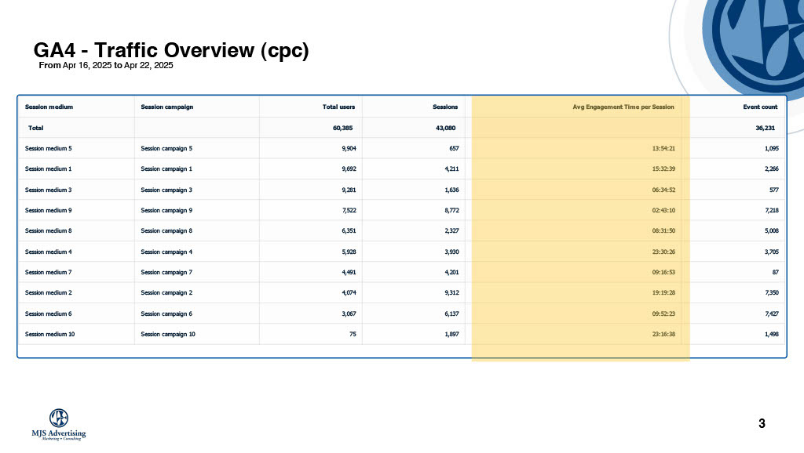Screen dimensions: 804x453
Task: Click engagement time 06:34:52
Action: (x=663, y=190)
